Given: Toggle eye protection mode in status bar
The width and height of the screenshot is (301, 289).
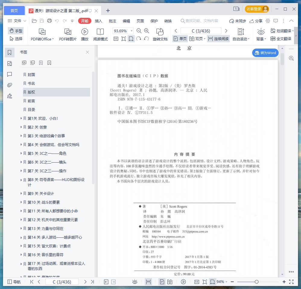Looking at the screenshot, I should coord(135,282).
